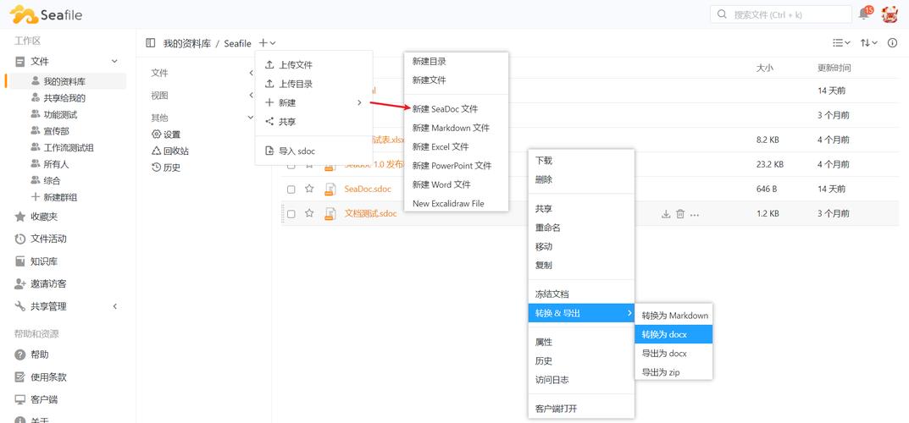Open the view mode switcher icon
This screenshot has width=909, height=423.
point(841,43)
